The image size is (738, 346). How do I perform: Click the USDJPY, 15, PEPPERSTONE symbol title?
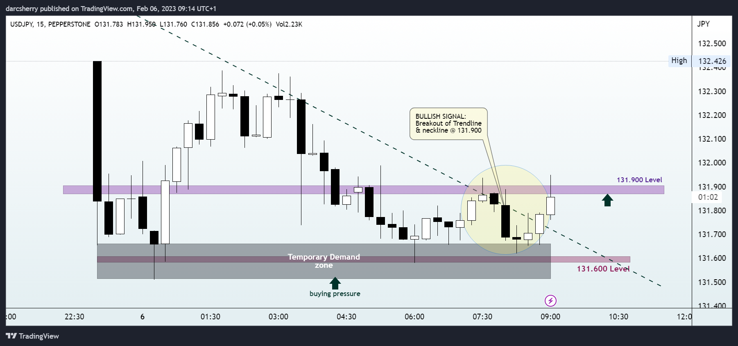point(50,24)
